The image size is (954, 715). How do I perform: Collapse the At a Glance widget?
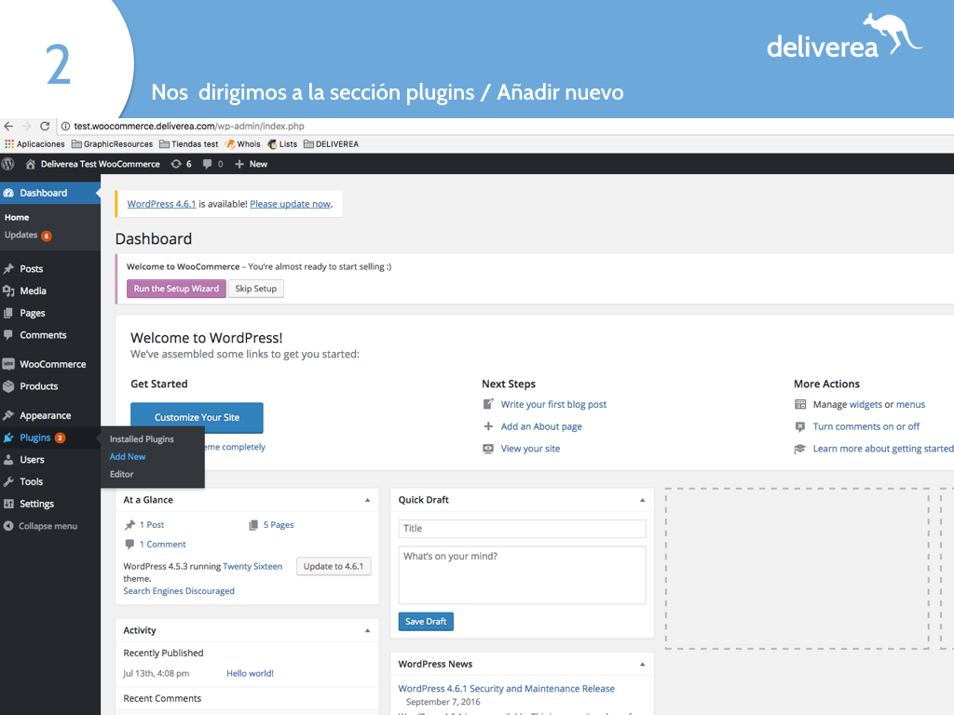[x=367, y=500]
